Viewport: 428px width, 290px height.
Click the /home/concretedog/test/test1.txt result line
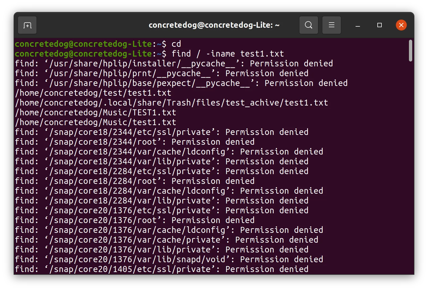click(x=93, y=93)
